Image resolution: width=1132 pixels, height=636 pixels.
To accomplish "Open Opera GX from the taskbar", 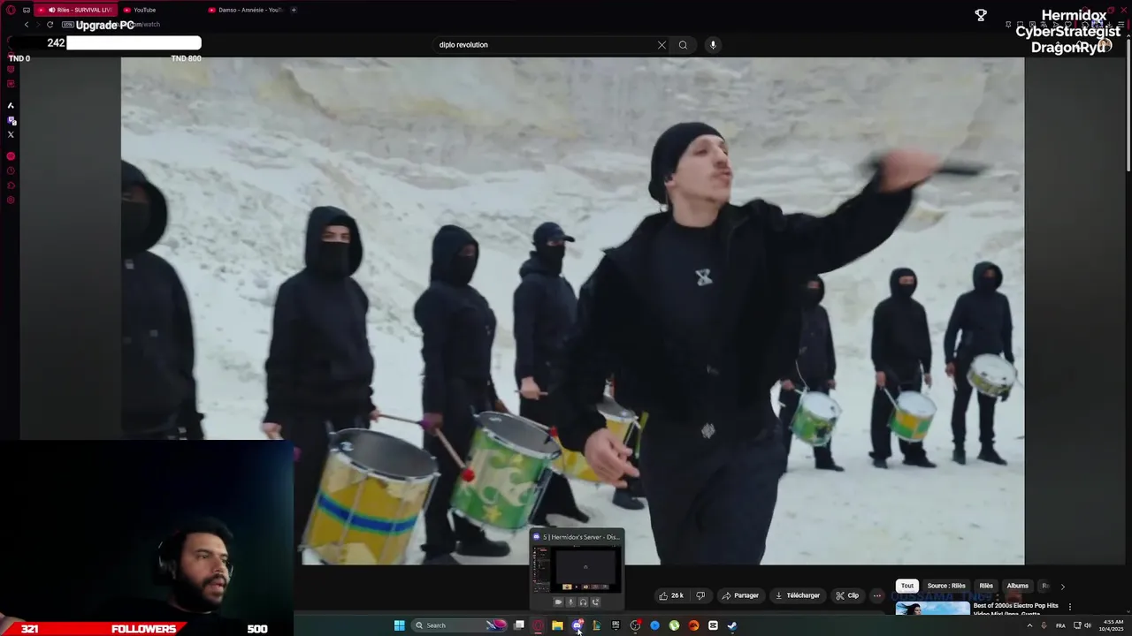I will pos(538,625).
